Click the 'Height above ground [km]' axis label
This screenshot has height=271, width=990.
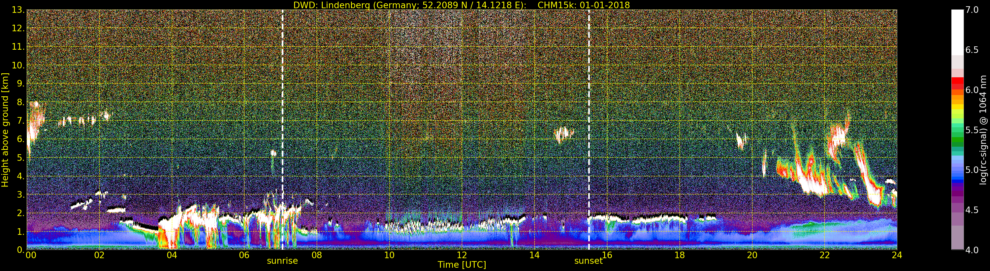[5, 130]
